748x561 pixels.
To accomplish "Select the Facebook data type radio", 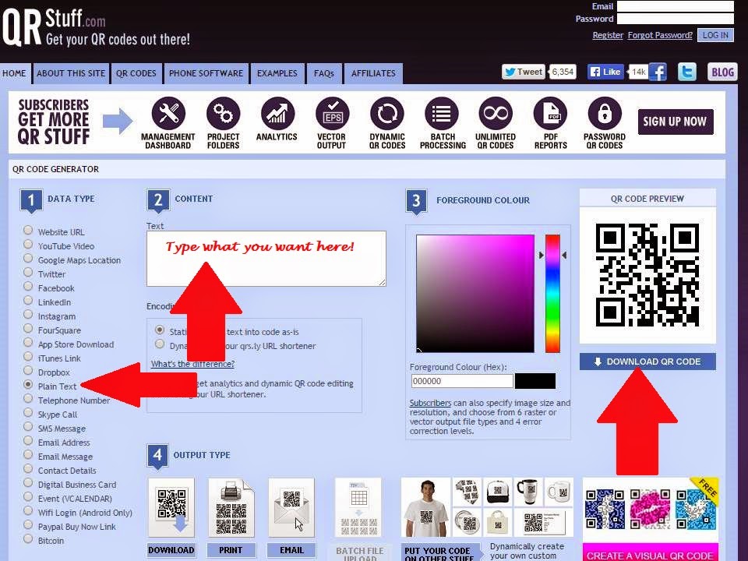I will coord(28,287).
